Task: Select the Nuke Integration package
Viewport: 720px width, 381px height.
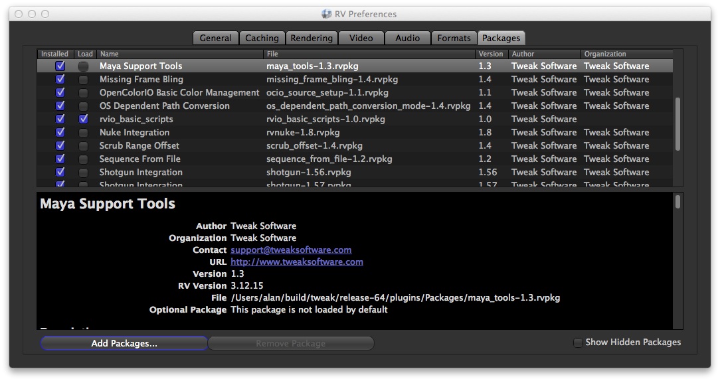Action: [134, 133]
